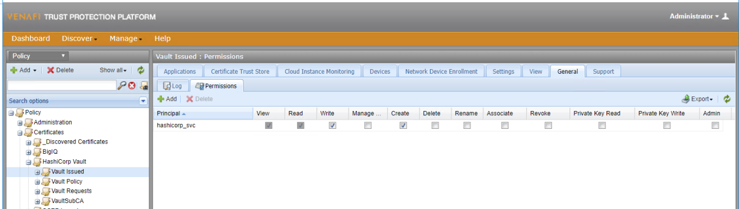This screenshot has height=209, width=739.
Task: Click the Policy root folder icon
Action: click(x=20, y=113)
